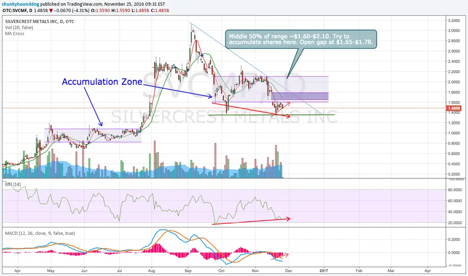The width and height of the screenshot is (468, 276).
Task: Click the MACD (12, 26, close, 9, false, true) label
Action: pos(40,233)
